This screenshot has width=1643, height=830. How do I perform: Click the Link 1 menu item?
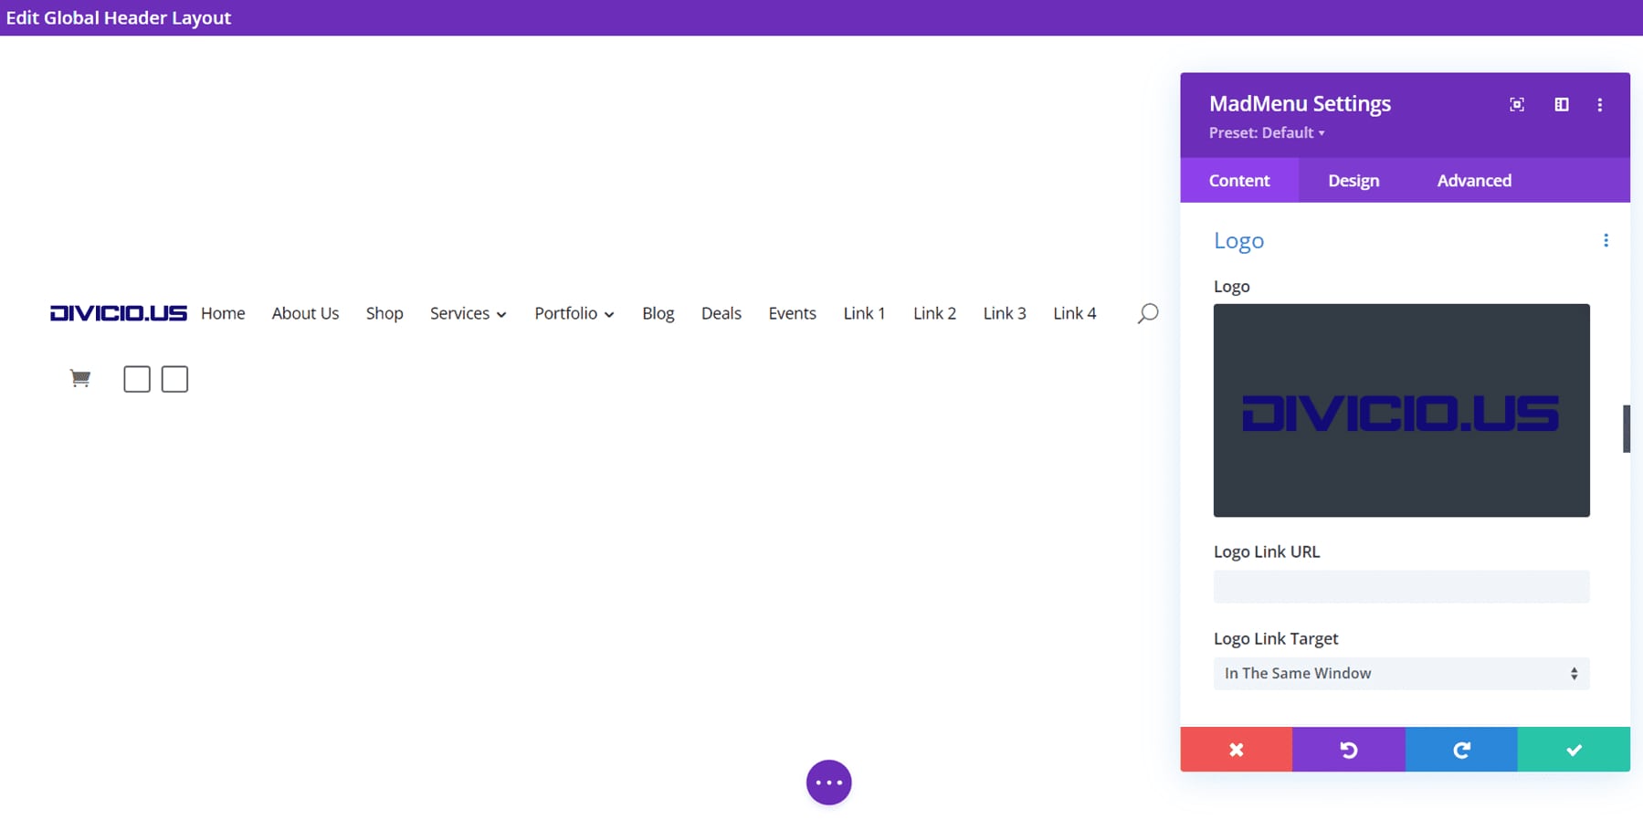[864, 313]
